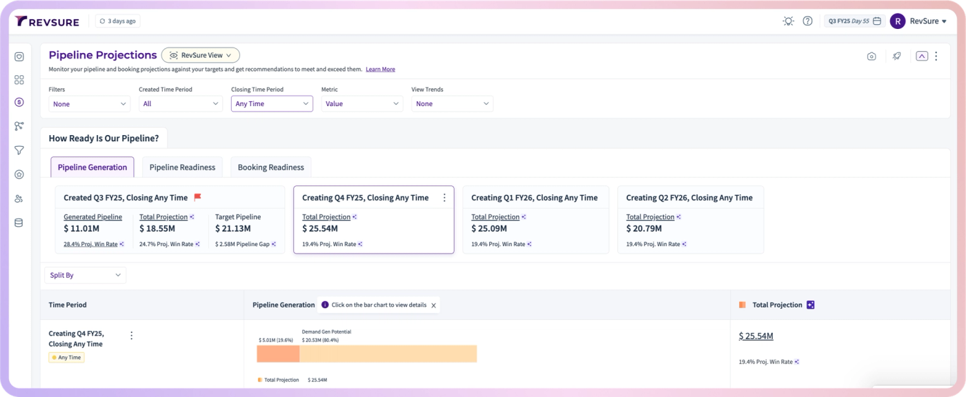Viewport: 966px width, 397px height.
Task: Select the dollar-sign pipeline icon in sidebar
Action: (x=19, y=102)
